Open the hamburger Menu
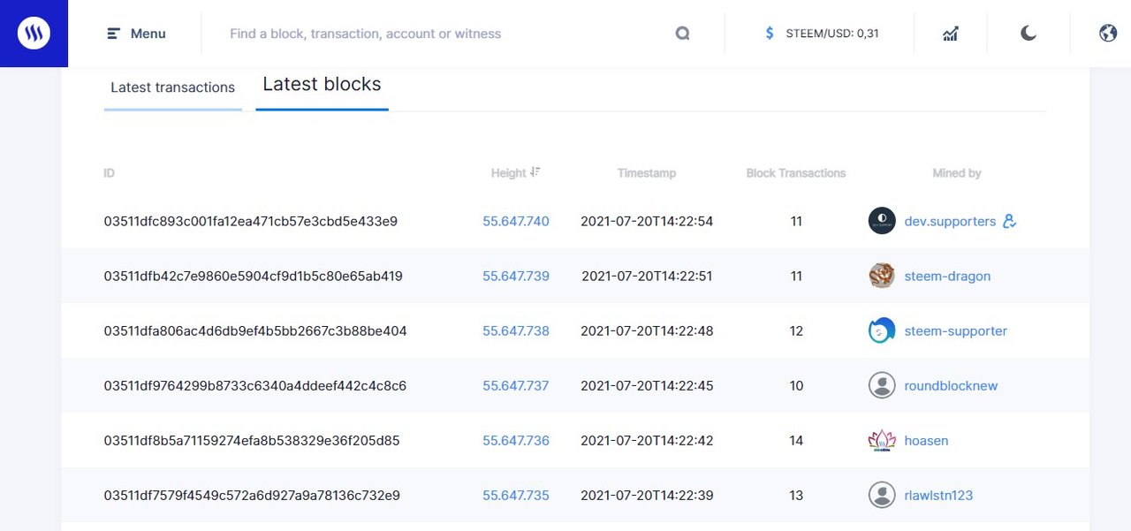The height and width of the screenshot is (531, 1131). coord(137,34)
